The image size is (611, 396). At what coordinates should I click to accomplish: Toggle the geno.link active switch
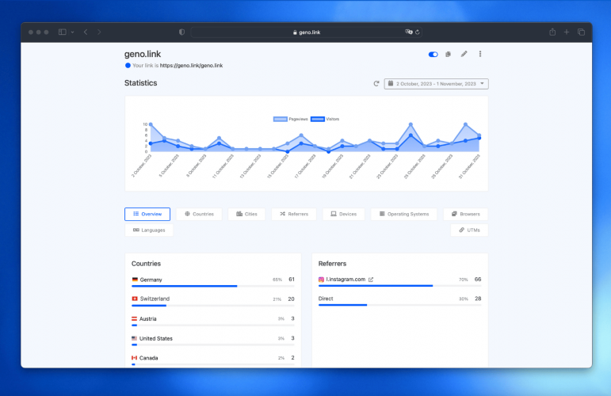(433, 55)
